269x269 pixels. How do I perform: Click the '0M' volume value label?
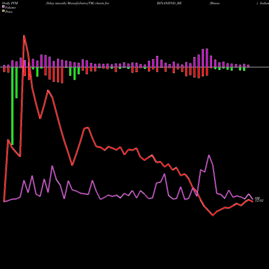tap(257, 198)
